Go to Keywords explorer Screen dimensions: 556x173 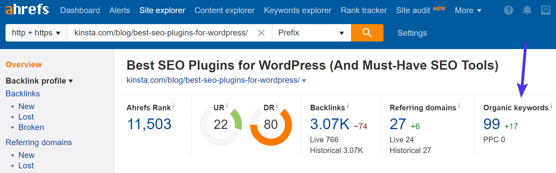tap(297, 10)
